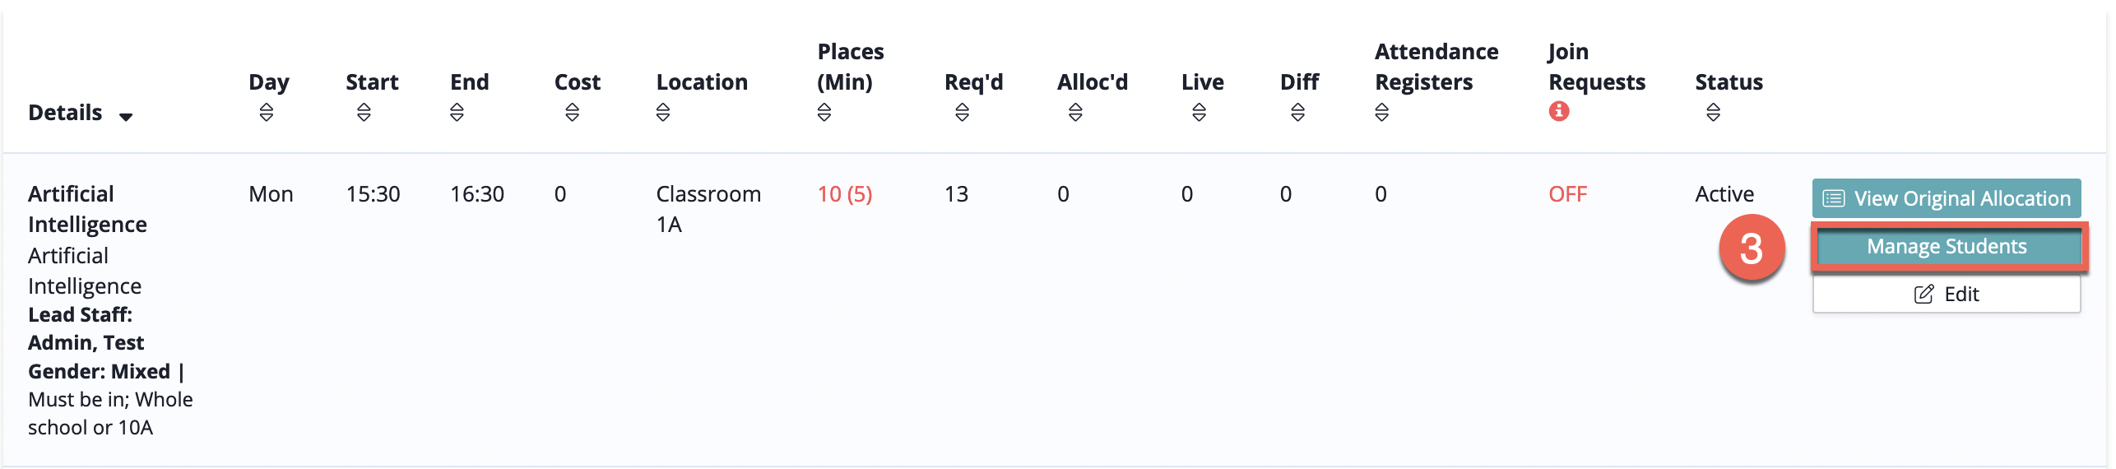Click the Artificial Intelligence club title
This screenshot has height=469, width=2116.
[86, 209]
